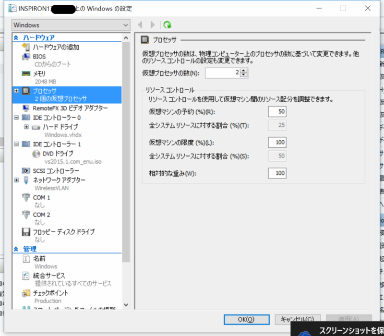Select the チェックポイント tree label
Viewport: 384px width, 336px height.
tap(50, 293)
